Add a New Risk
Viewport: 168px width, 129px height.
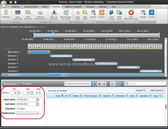85,12
